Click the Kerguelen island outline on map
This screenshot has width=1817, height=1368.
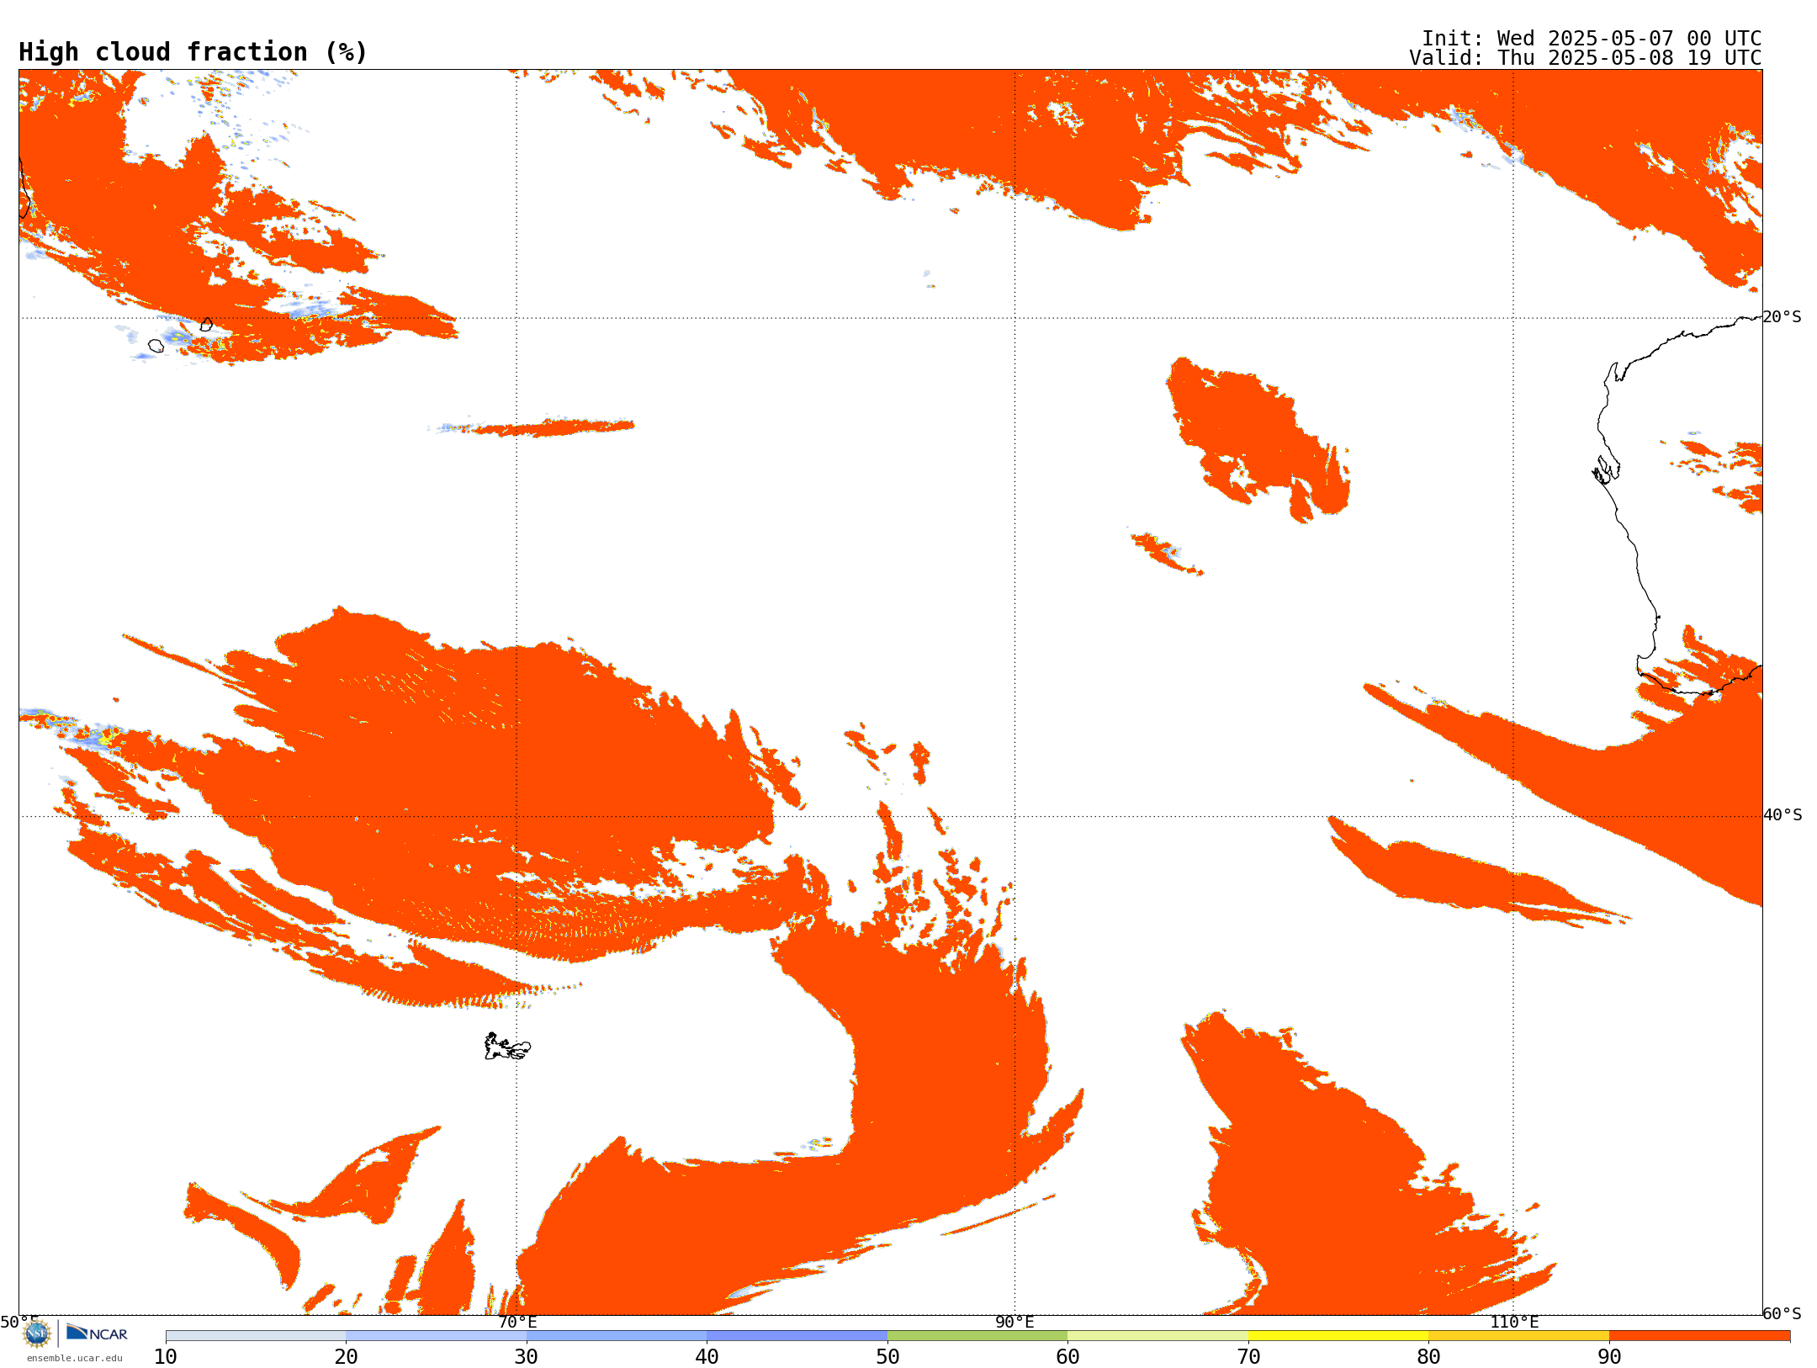tap(507, 1046)
